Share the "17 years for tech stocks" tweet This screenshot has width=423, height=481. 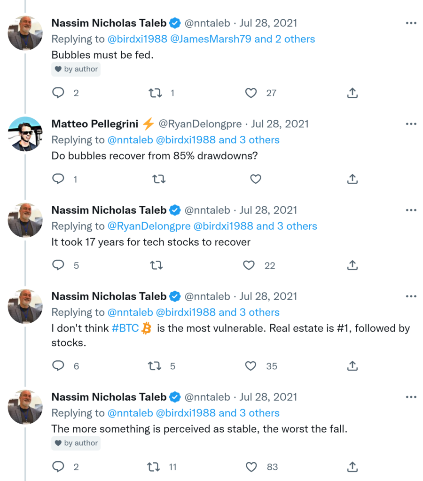(352, 265)
